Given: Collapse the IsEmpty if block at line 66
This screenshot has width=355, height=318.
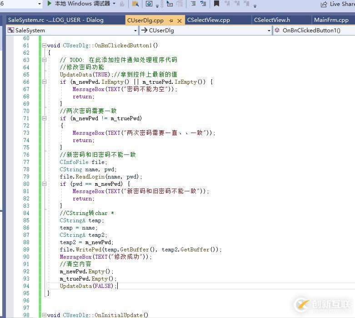Looking at the screenshot, I should pos(44,82).
